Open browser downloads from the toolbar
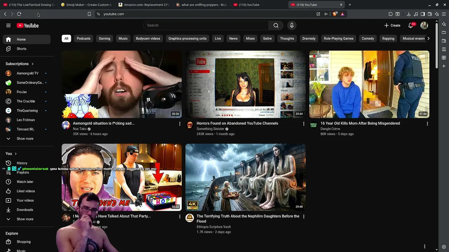The width and height of the screenshot is (449, 252). (x=409, y=14)
